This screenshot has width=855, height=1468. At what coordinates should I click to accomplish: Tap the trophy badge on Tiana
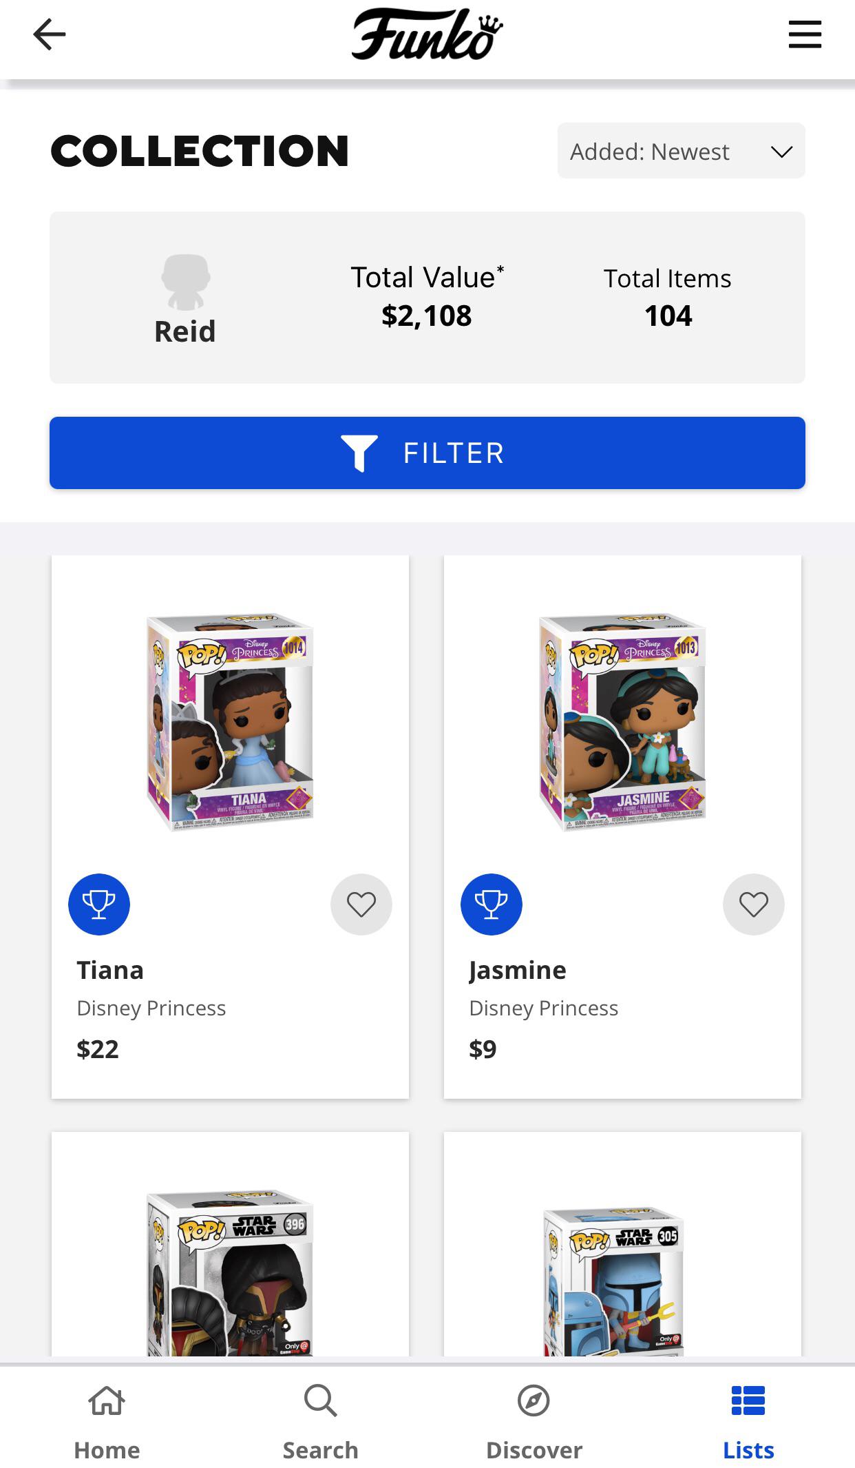[99, 904]
